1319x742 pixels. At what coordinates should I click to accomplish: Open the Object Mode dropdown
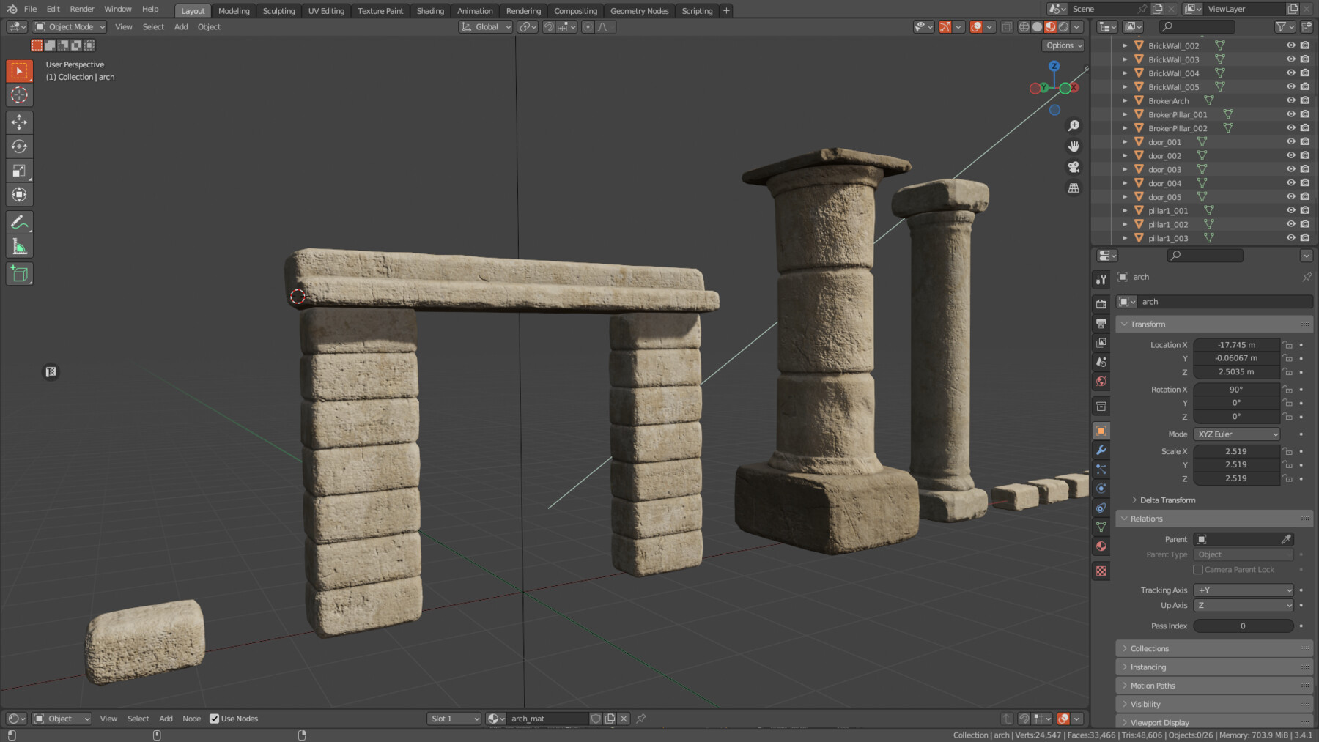click(68, 26)
